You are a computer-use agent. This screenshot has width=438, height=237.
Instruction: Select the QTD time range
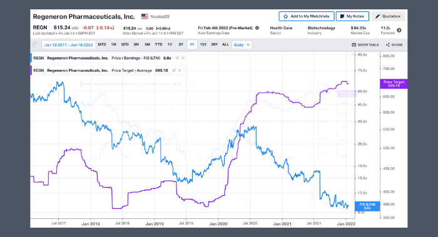point(125,44)
